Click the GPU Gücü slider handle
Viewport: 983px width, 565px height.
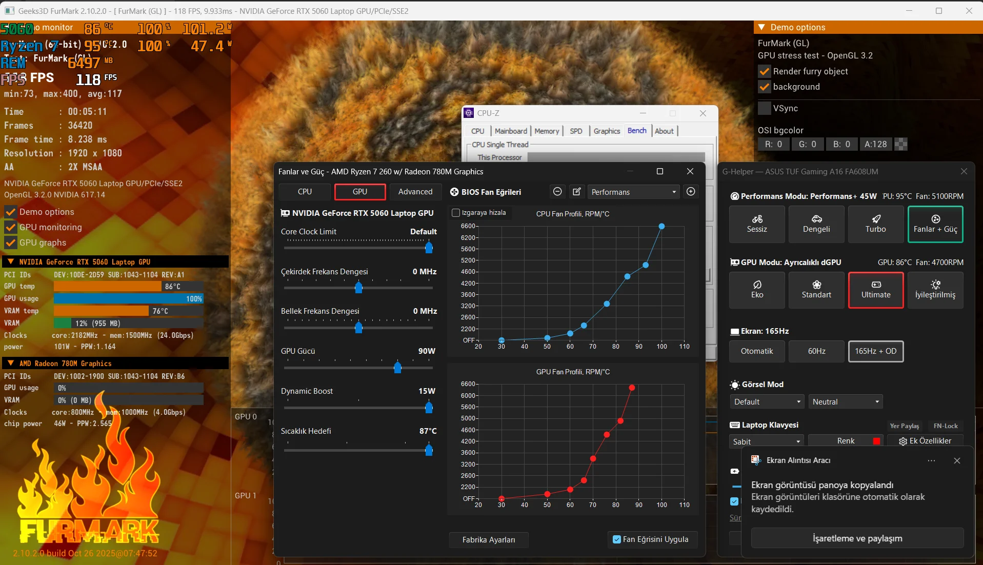(397, 367)
